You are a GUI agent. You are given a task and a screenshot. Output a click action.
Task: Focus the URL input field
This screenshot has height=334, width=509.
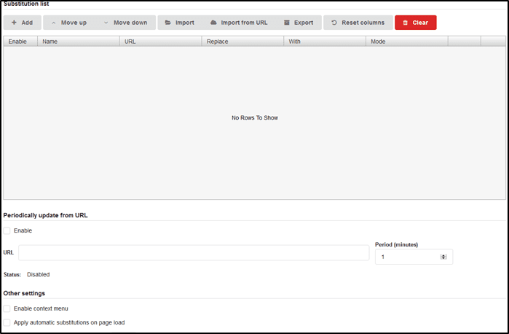click(x=194, y=253)
